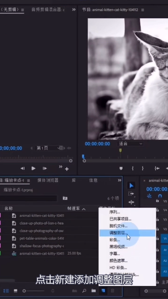Click Add Marker in Program monitor
Image resolution: width=168 pixels, height=299 pixels.
(121, 168)
